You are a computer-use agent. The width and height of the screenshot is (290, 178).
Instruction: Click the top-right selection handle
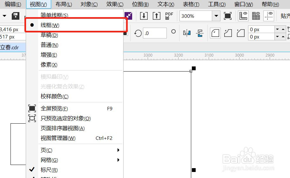(194, 68)
